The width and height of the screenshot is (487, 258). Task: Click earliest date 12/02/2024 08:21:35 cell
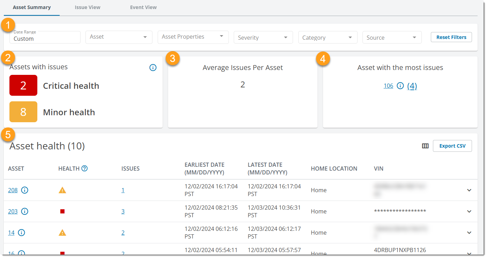pos(211,211)
